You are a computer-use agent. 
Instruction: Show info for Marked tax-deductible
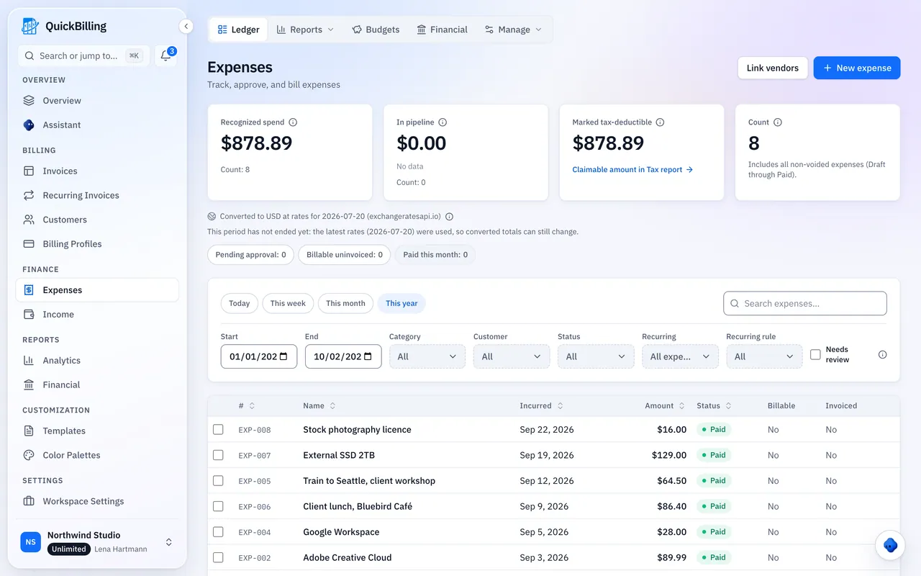[660, 122]
